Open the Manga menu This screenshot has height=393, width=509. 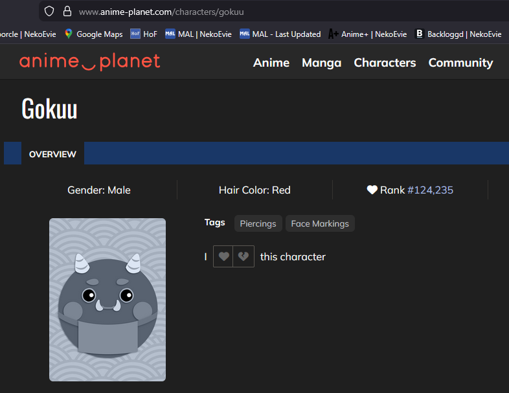(x=321, y=63)
